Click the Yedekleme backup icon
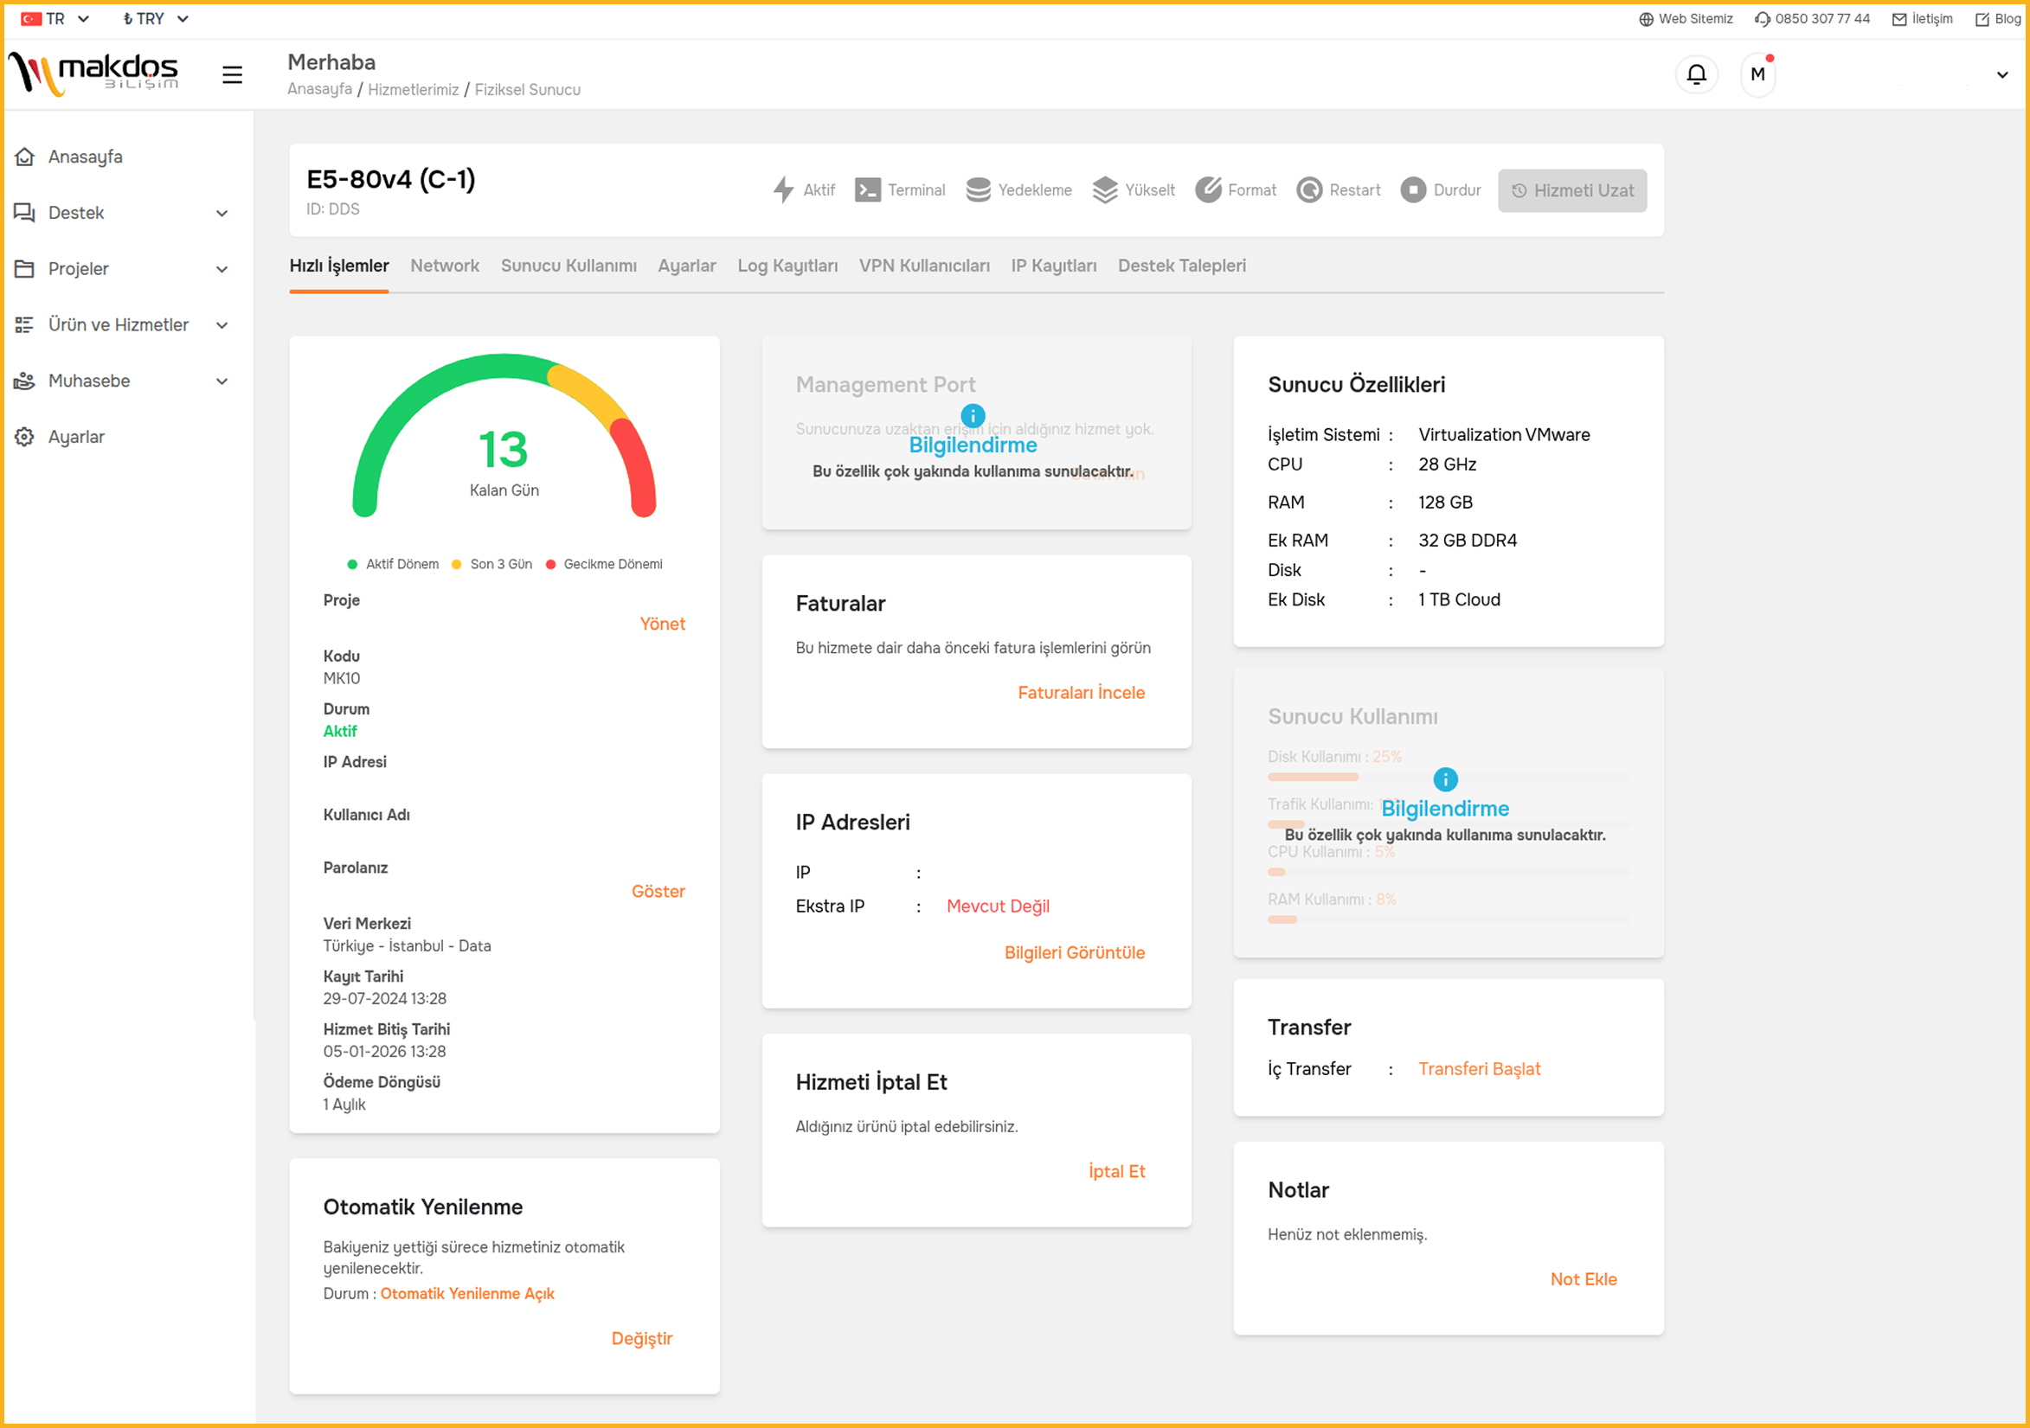Viewport: 2030px width, 1428px height. coord(978,190)
